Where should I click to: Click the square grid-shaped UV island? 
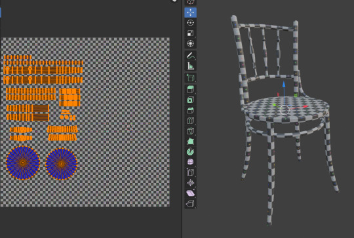coord(69,97)
